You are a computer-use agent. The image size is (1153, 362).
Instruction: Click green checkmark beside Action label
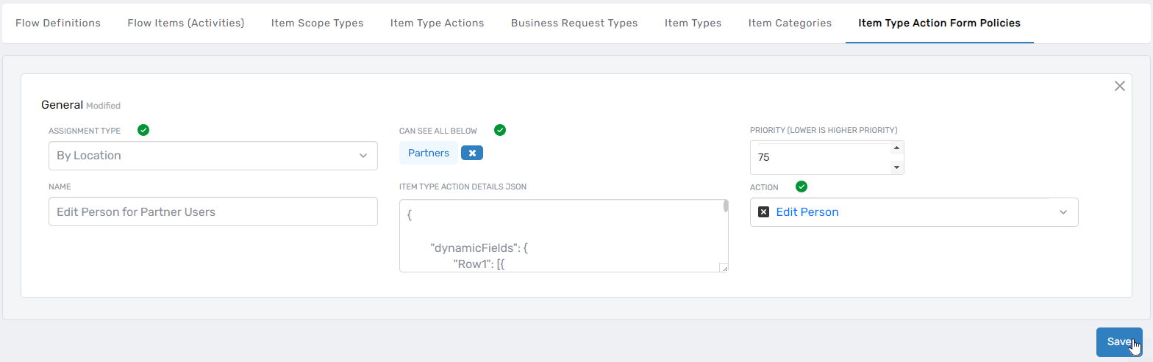tap(802, 187)
